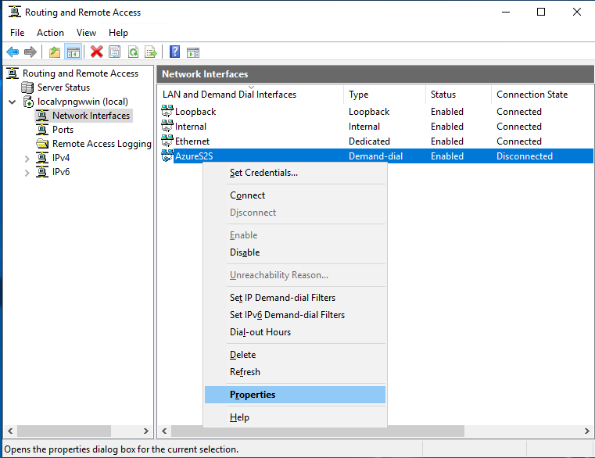Select Remote Access Logging tree item
This screenshot has width=595, height=458.
[102, 144]
